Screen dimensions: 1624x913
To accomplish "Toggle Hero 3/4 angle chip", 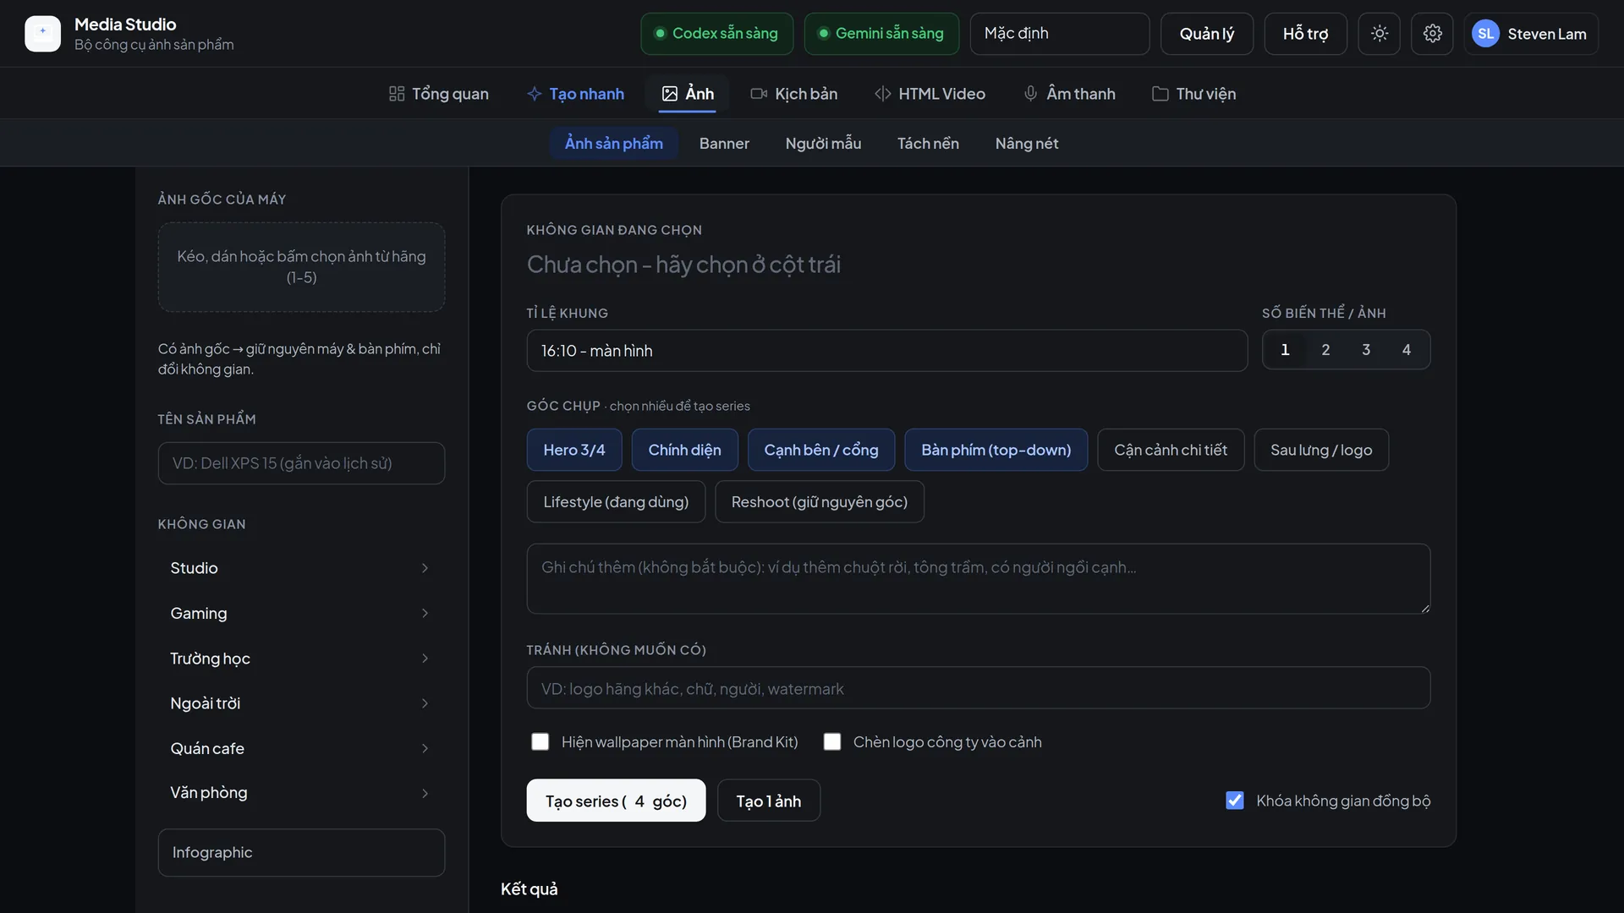I will (574, 450).
